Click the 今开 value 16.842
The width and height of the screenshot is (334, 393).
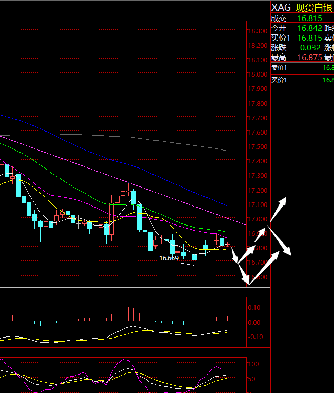coord(309,28)
